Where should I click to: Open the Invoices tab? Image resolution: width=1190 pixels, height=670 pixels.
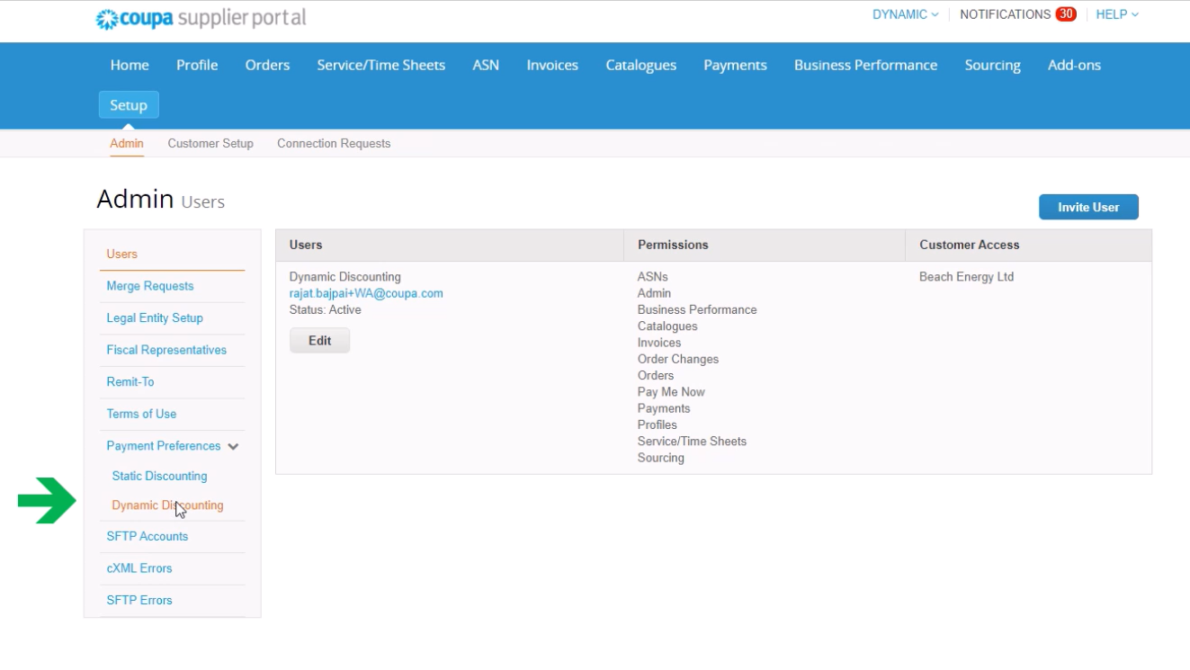[x=552, y=65]
